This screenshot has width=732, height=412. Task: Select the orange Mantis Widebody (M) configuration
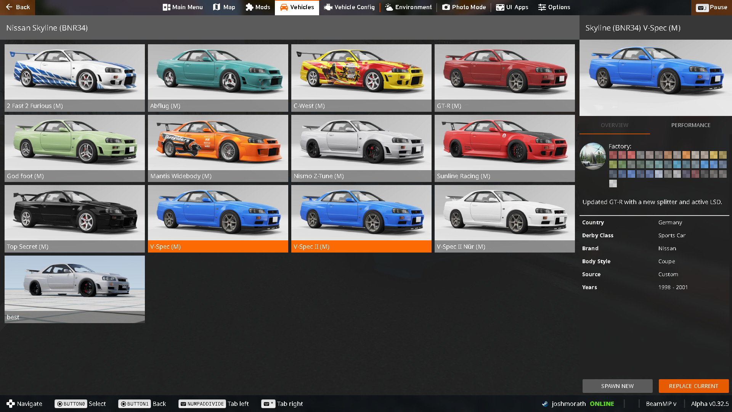pyautogui.click(x=218, y=148)
